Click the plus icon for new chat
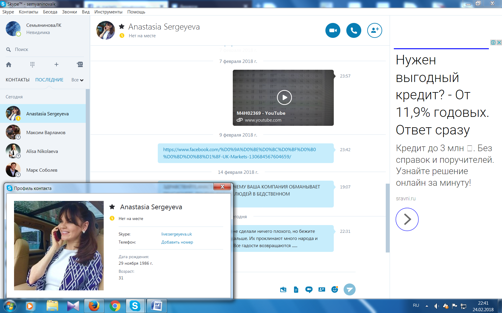Viewport: 502px width, 313px height. [x=56, y=65]
